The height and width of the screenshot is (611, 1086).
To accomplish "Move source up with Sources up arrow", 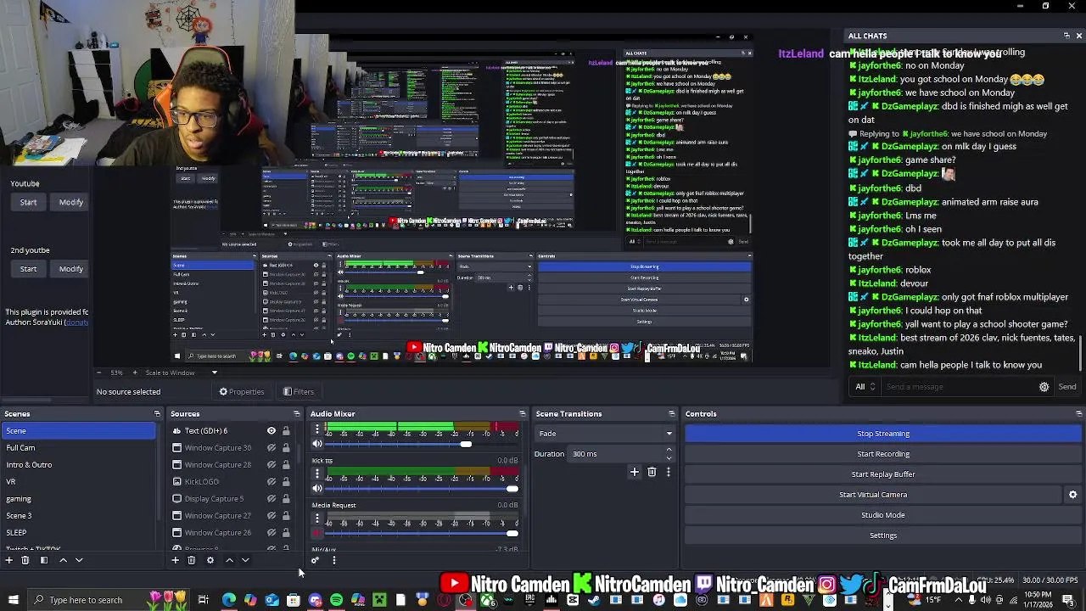I will [x=229, y=560].
